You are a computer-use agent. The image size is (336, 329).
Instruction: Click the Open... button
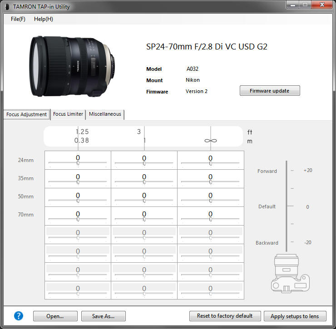pos(55,316)
